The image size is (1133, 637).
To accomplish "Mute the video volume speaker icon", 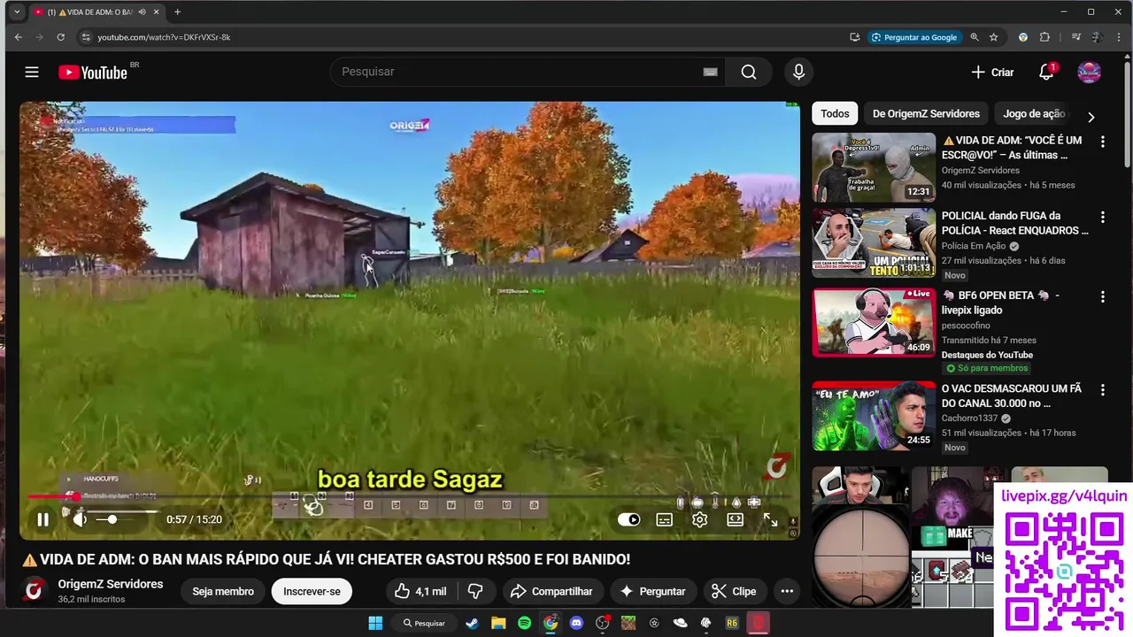I will click(80, 519).
